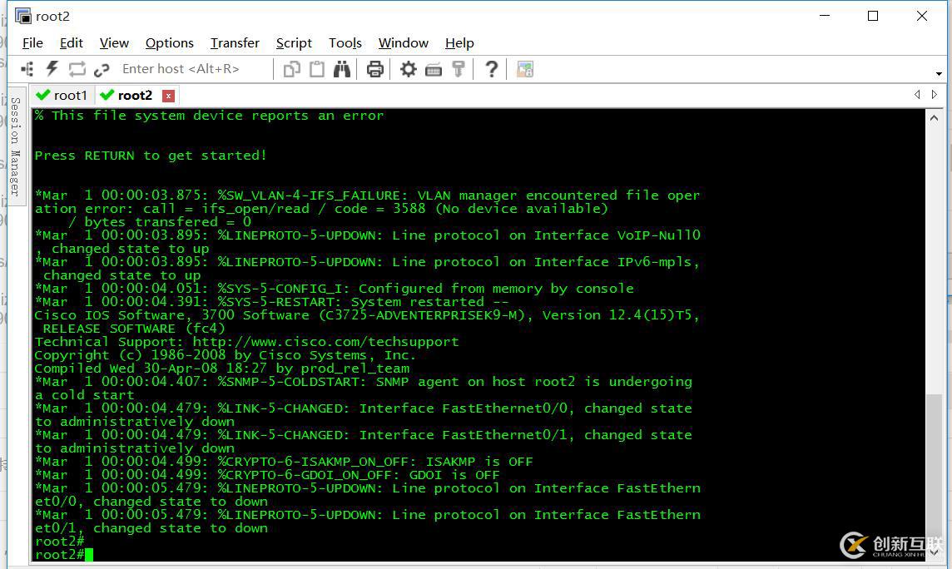Screen dimensions: 952x569
Task: Open the Session Manager toolbar icon
Action: (27, 69)
